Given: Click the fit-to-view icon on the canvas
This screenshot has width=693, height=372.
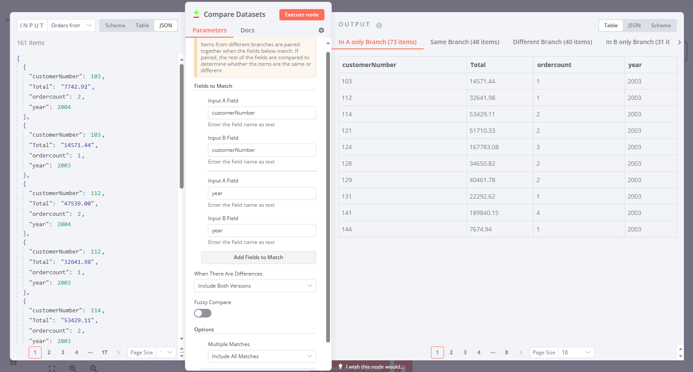Looking at the screenshot, I should click(52, 368).
